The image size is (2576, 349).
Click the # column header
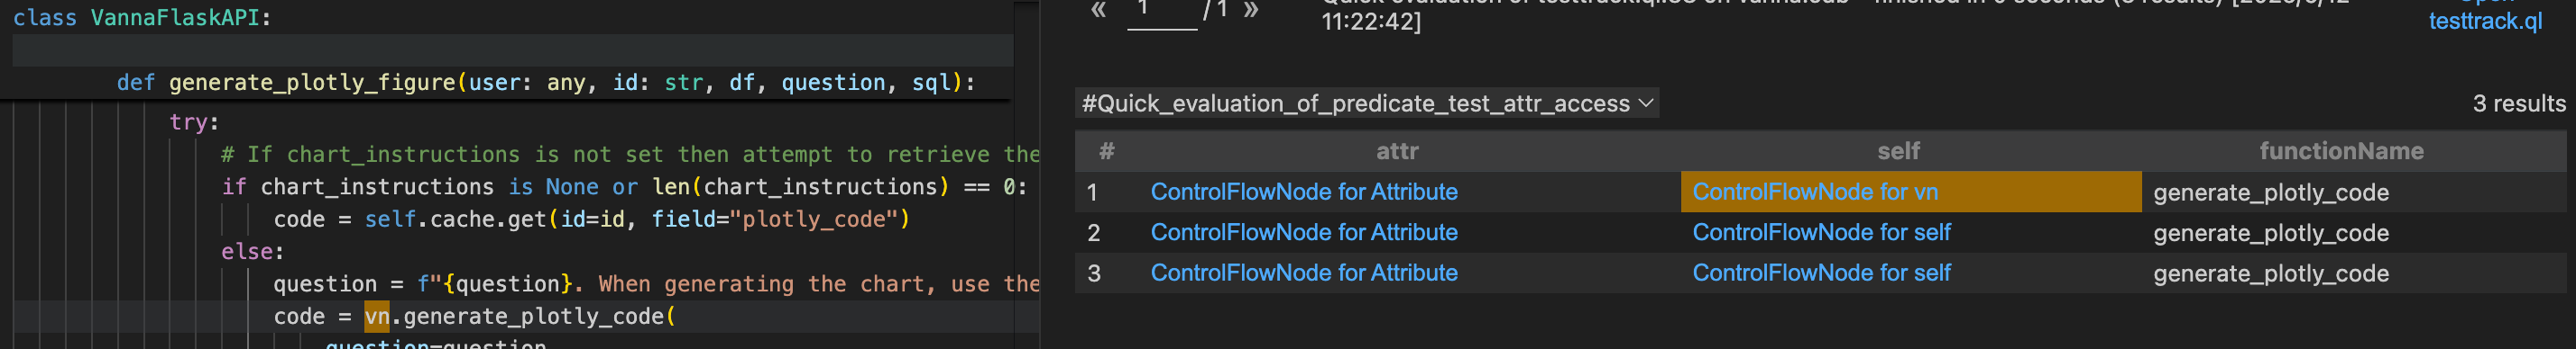coord(1106,152)
